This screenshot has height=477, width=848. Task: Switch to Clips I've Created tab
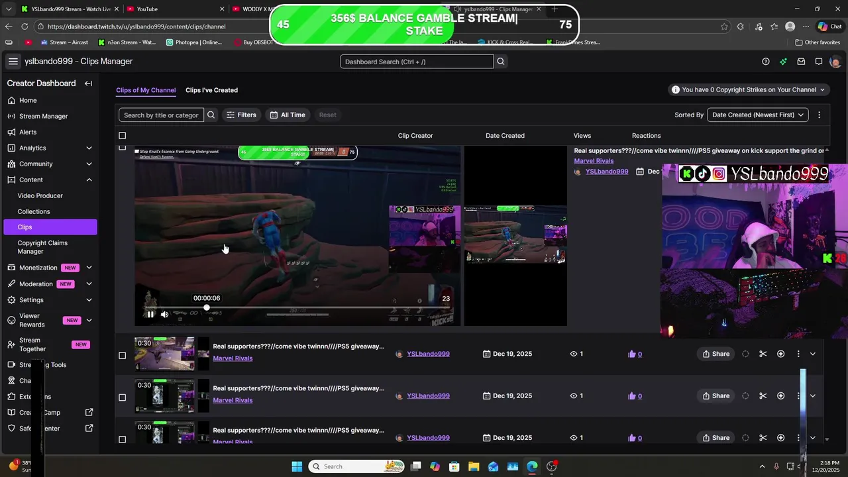click(x=211, y=90)
